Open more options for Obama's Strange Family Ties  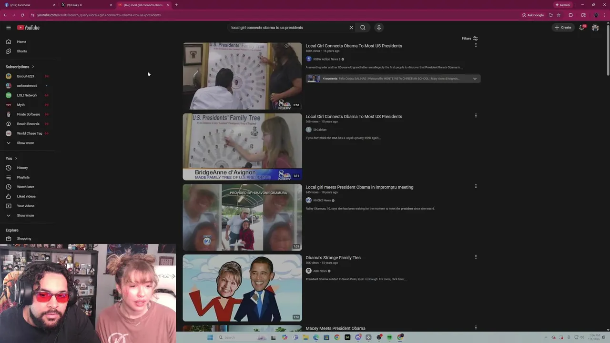[x=476, y=257]
